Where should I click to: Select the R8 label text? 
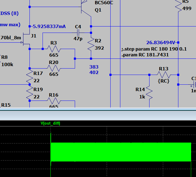pyautogui.click(x=5, y=57)
